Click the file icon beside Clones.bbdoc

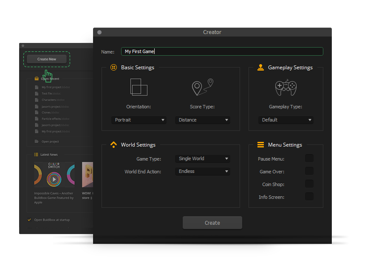click(x=37, y=113)
